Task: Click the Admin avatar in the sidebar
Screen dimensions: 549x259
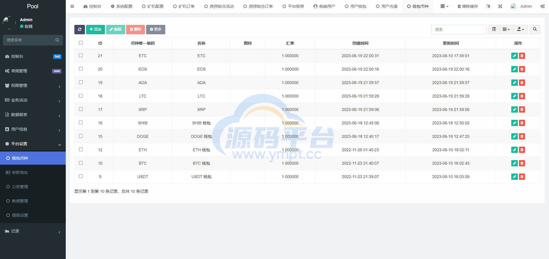Action: (x=9, y=23)
